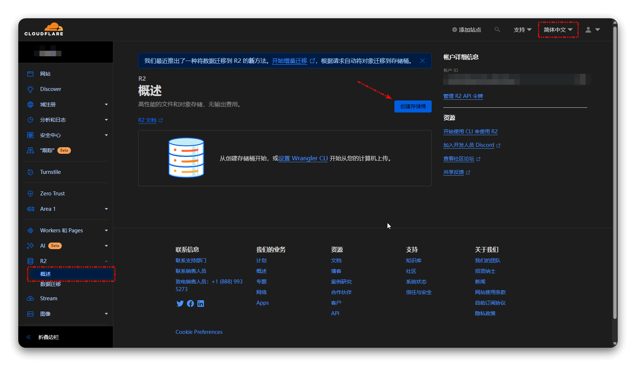This screenshot has width=636, height=366.
Task: Expand the 安全中心 sidebar section
Action: click(x=106, y=135)
